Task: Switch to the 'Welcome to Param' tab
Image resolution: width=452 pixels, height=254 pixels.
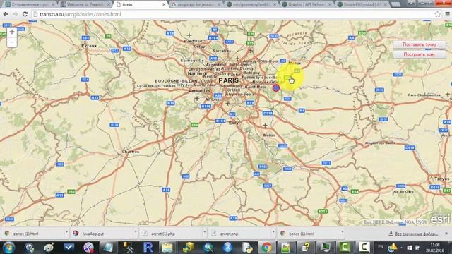Action: 85,4
